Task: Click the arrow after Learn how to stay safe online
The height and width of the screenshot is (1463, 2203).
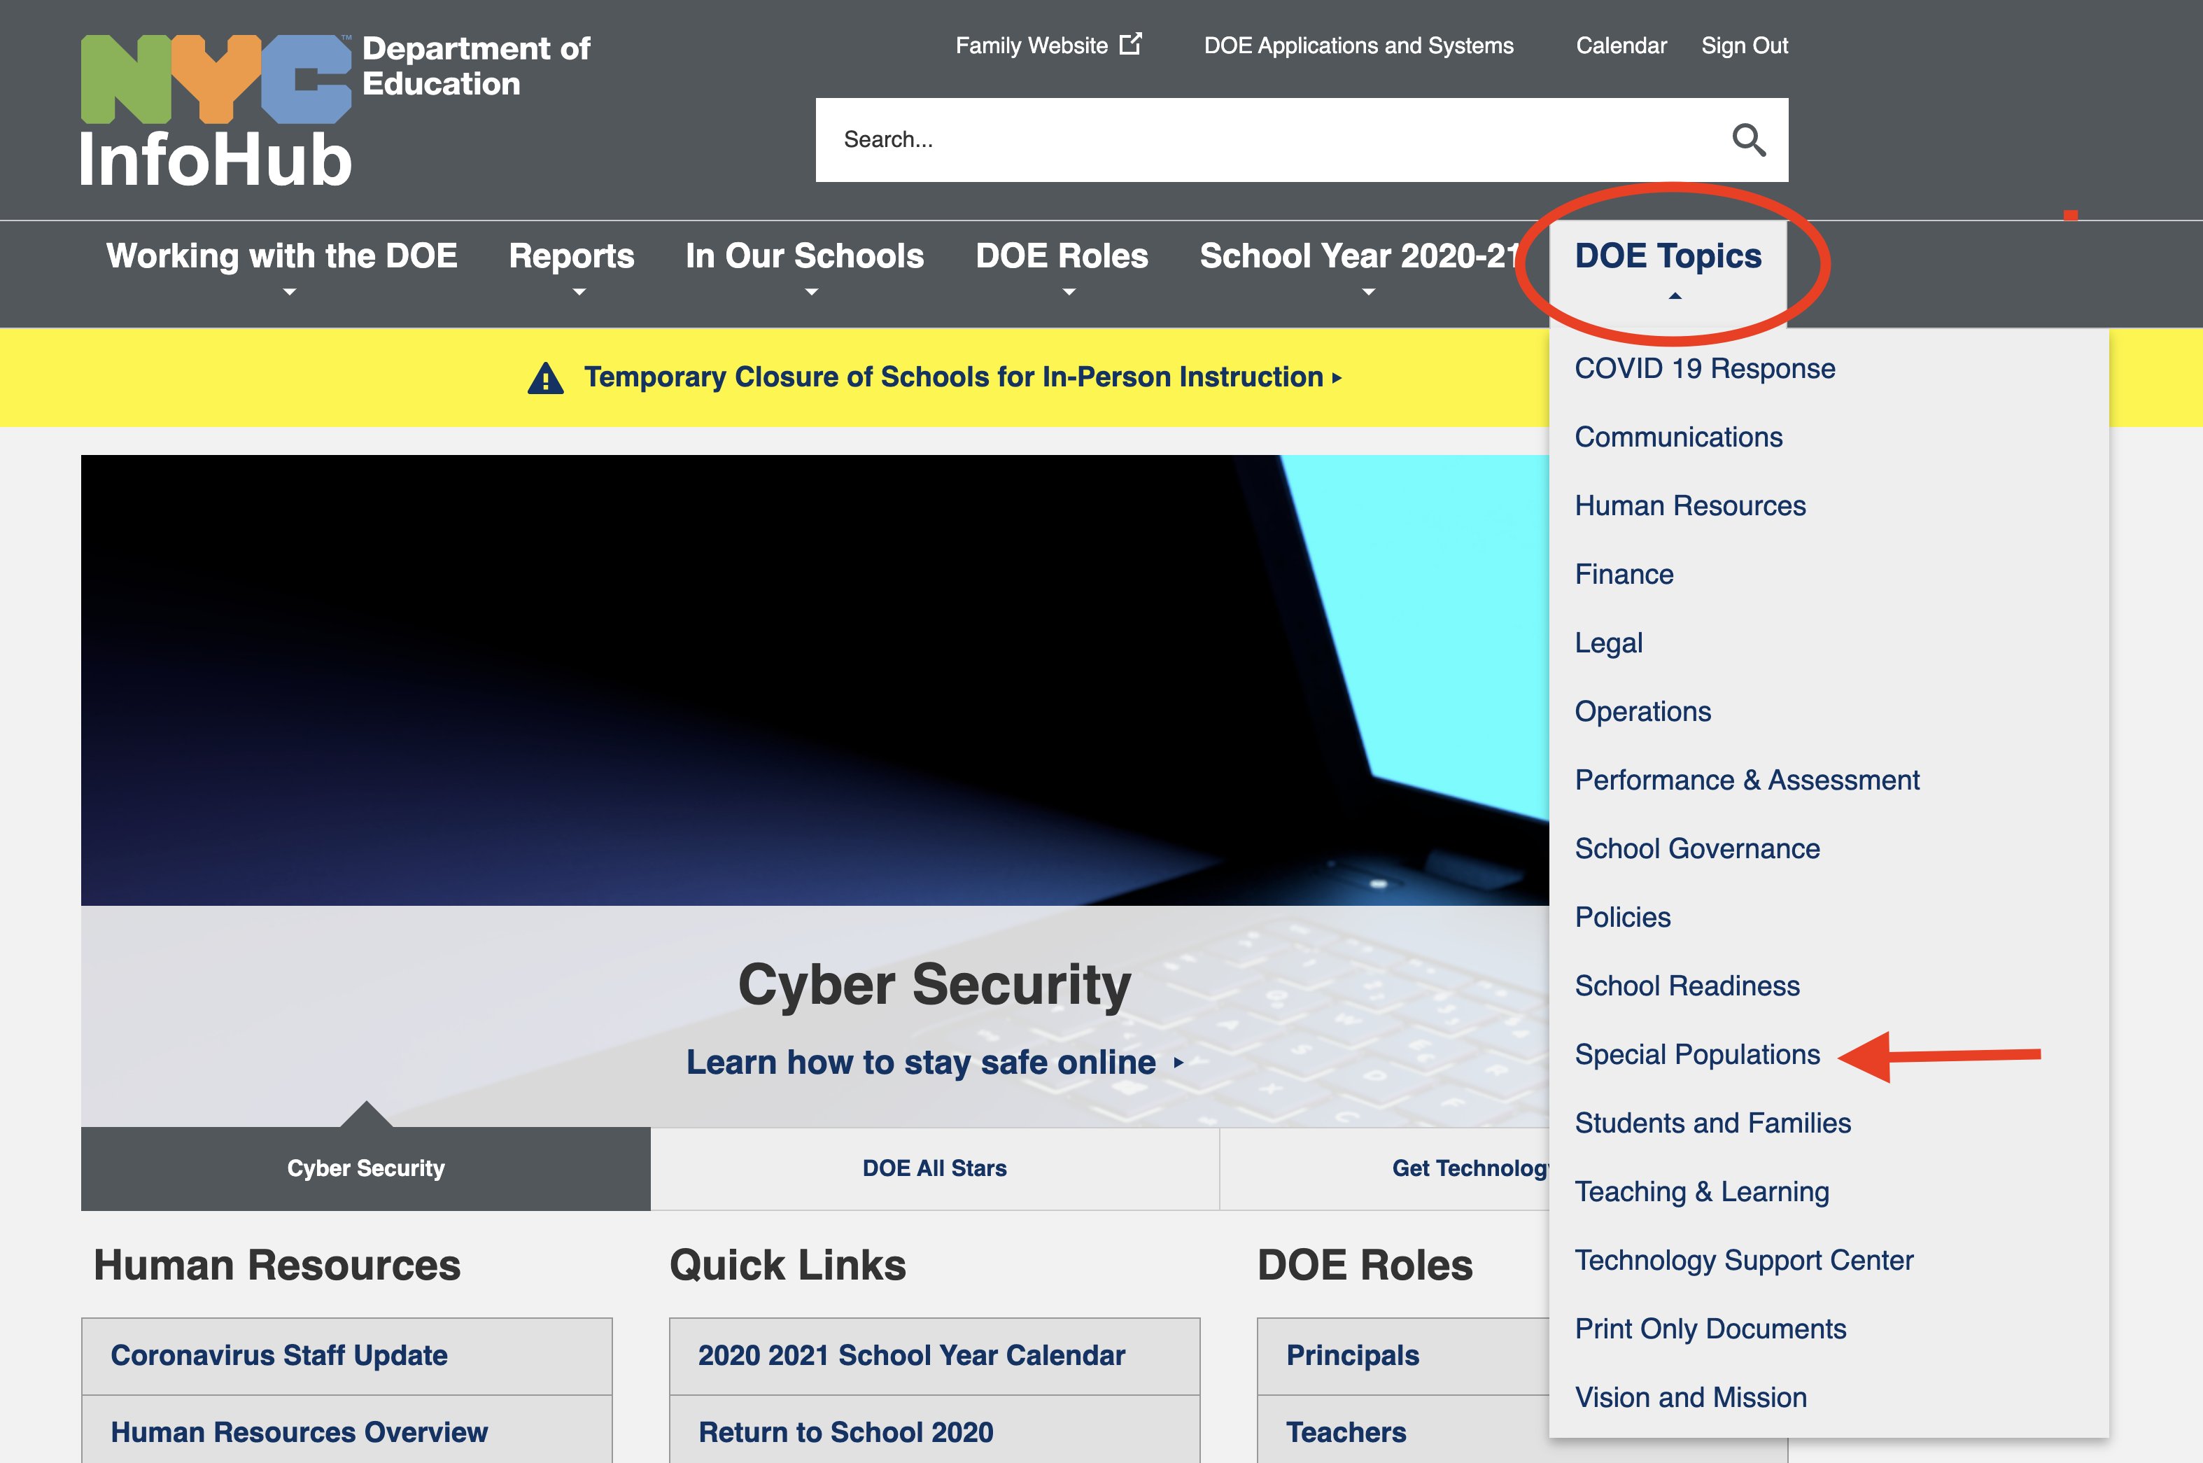Action: (x=1179, y=1063)
